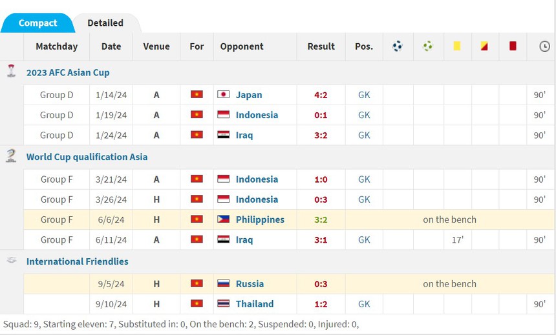Image resolution: width=556 pixels, height=335 pixels.
Task: Click the red card column icon
Action: point(513,46)
